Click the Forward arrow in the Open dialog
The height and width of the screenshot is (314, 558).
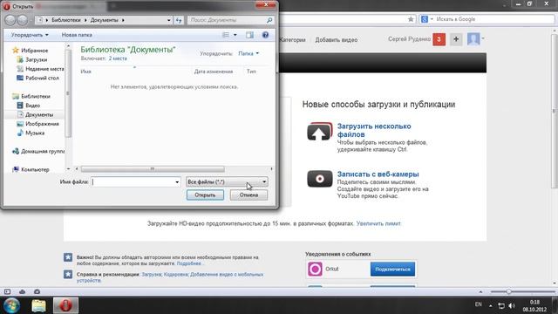pos(23,20)
